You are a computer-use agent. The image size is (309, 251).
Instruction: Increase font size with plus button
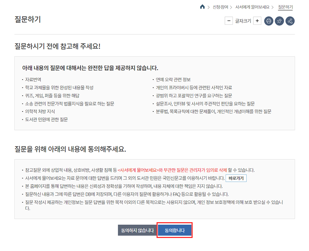(257, 21)
